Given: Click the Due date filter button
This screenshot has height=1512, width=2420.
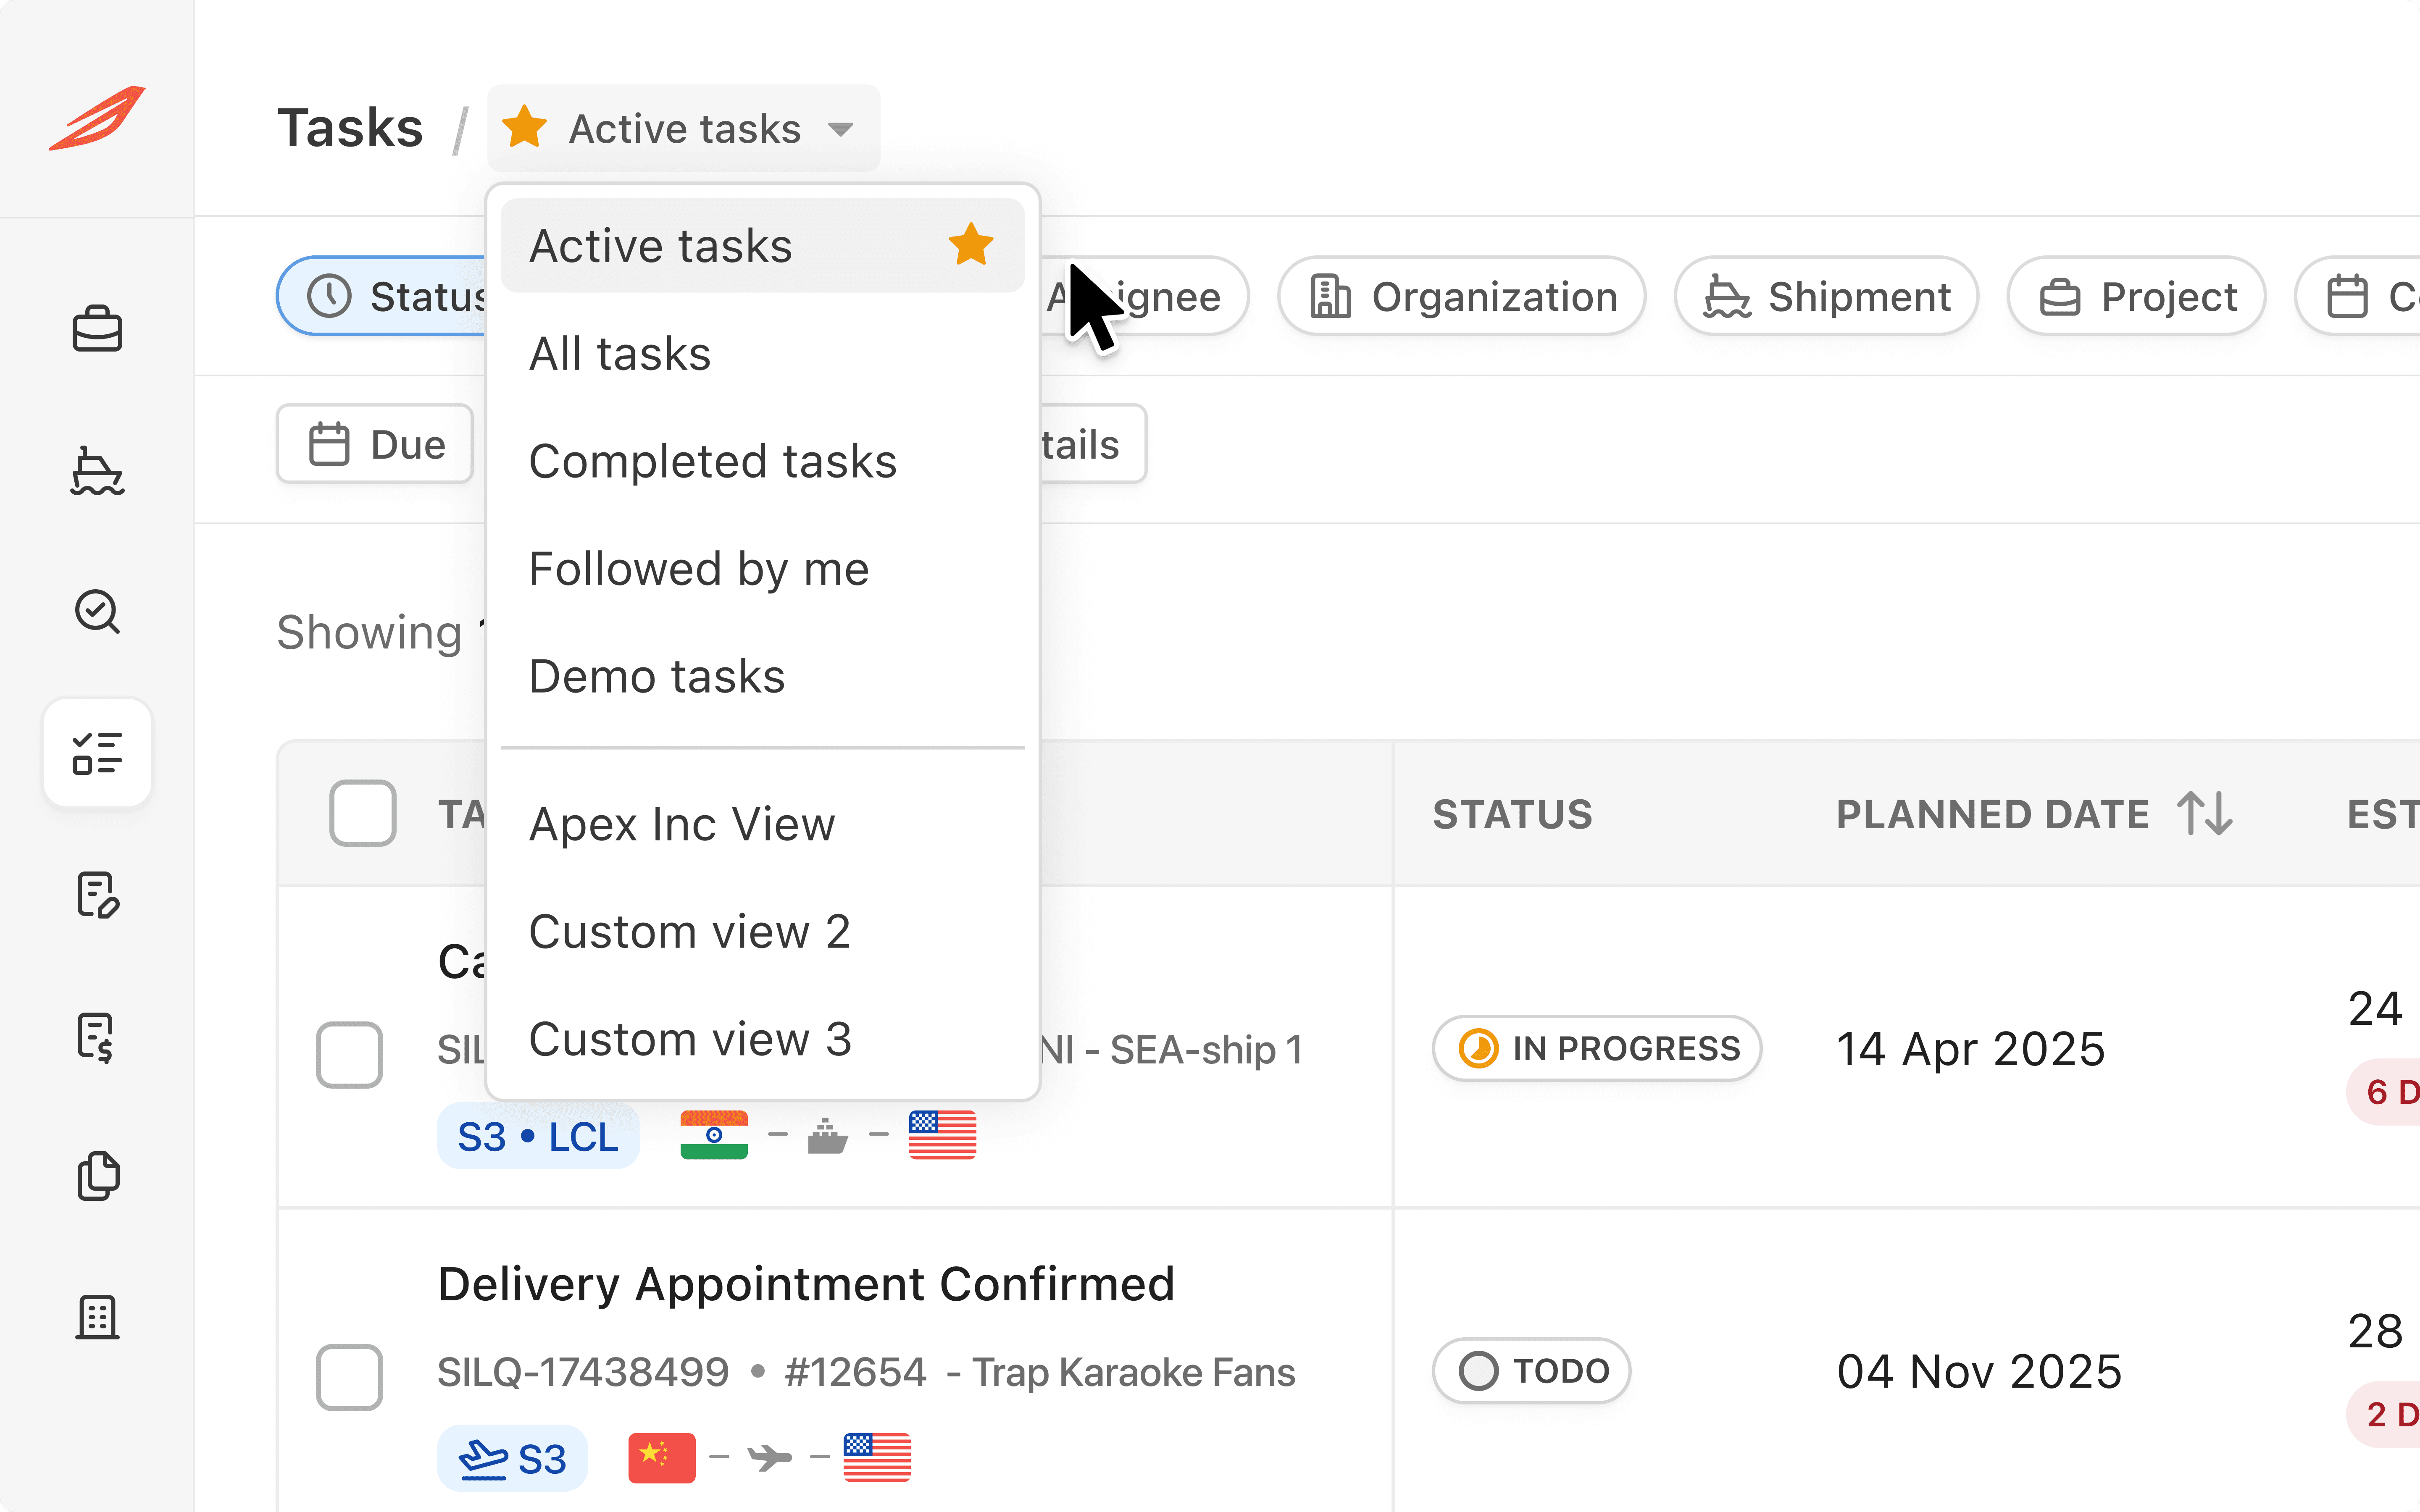Looking at the screenshot, I should (x=375, y=444).
